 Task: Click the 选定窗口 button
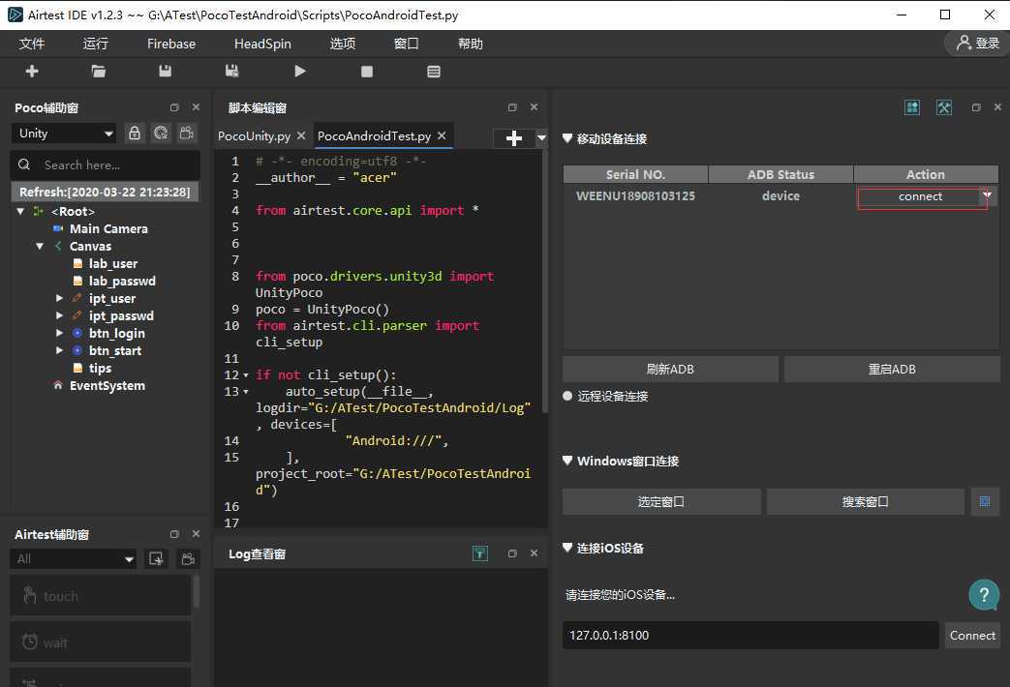click(661, 501)
